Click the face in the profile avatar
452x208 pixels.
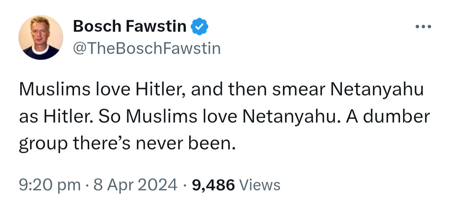40,32
